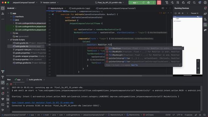Toggle scroll to end in Run console
Viewport: 208px width, 117px height.
point(8,99)
